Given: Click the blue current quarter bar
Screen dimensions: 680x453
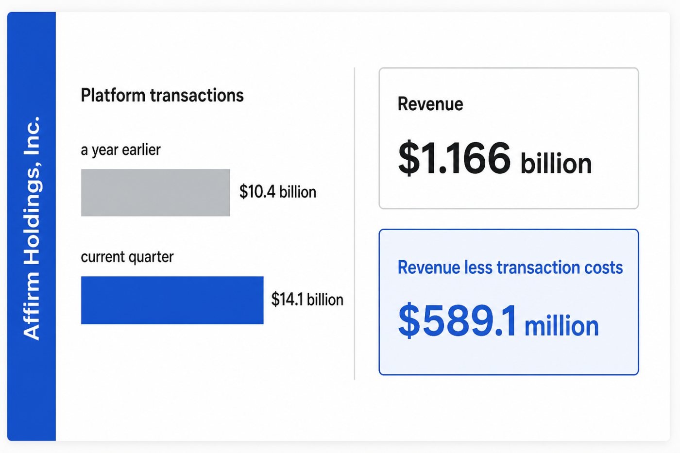Looking at the screenshot, I should pyautogui.click(x=172, y=300).
